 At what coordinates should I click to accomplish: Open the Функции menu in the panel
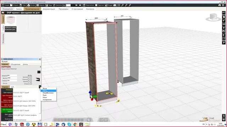(x=5, y=61)
